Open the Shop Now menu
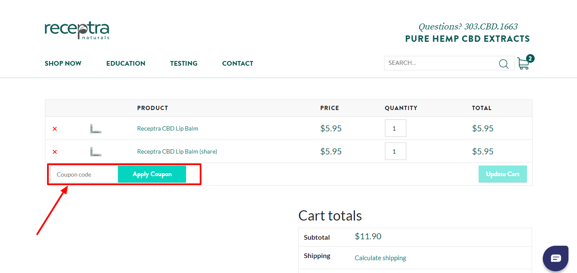The width and height of the screenshot is (577, 273). (63, 64)
